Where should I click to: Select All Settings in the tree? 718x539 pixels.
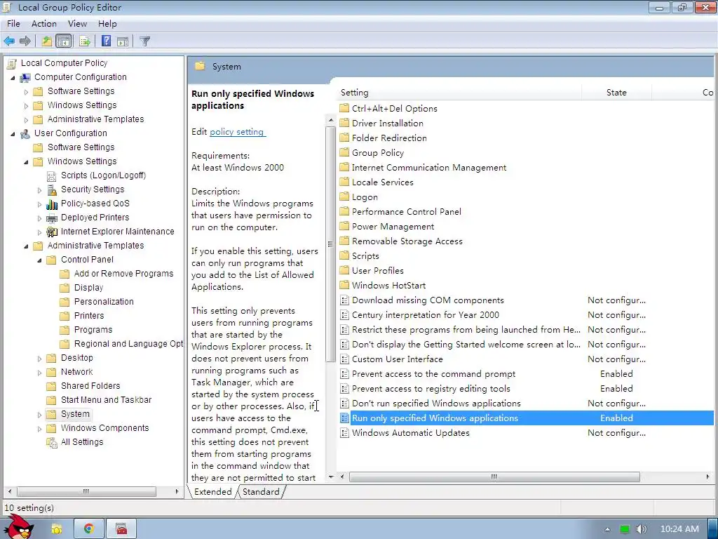coord(82,442)
